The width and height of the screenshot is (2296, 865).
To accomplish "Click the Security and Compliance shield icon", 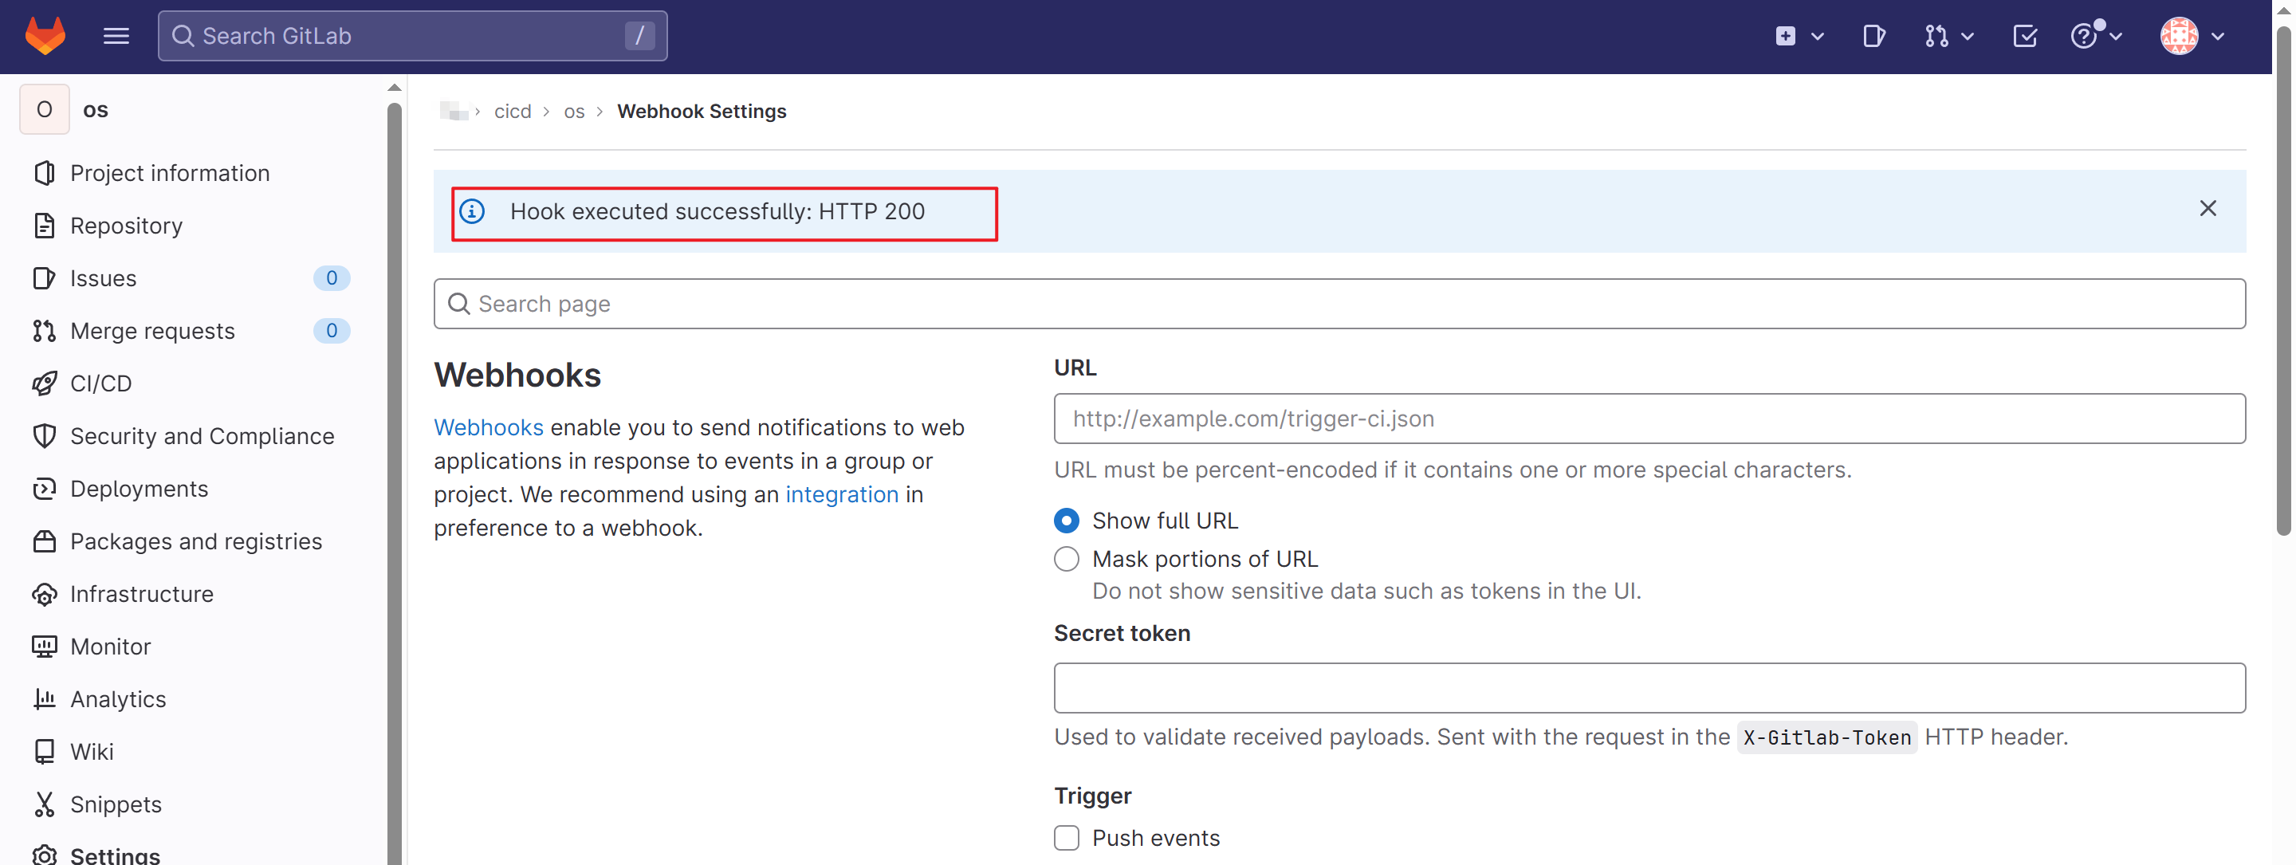I will [x=44, y=436].
